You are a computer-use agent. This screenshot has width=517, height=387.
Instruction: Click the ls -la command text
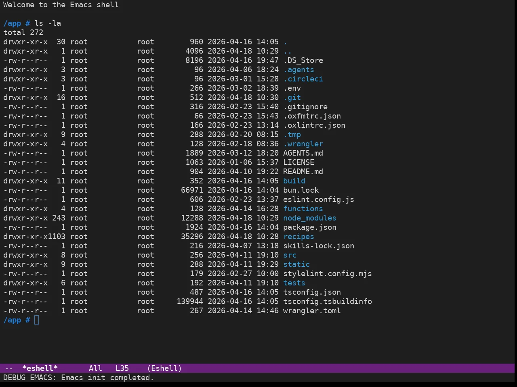point(48,23)
